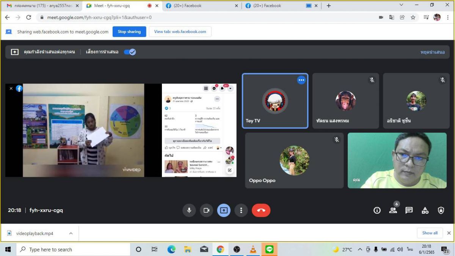Show participants people icon

coord(393,210)
